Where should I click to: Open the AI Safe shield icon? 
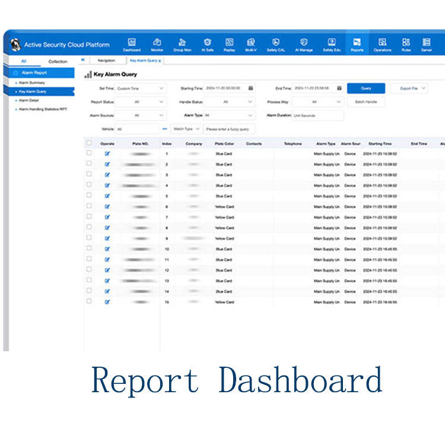207,43
